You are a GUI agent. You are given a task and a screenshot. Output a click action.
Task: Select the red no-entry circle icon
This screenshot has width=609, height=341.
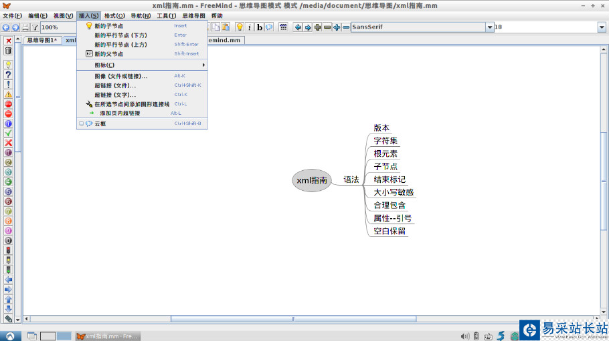8,113
